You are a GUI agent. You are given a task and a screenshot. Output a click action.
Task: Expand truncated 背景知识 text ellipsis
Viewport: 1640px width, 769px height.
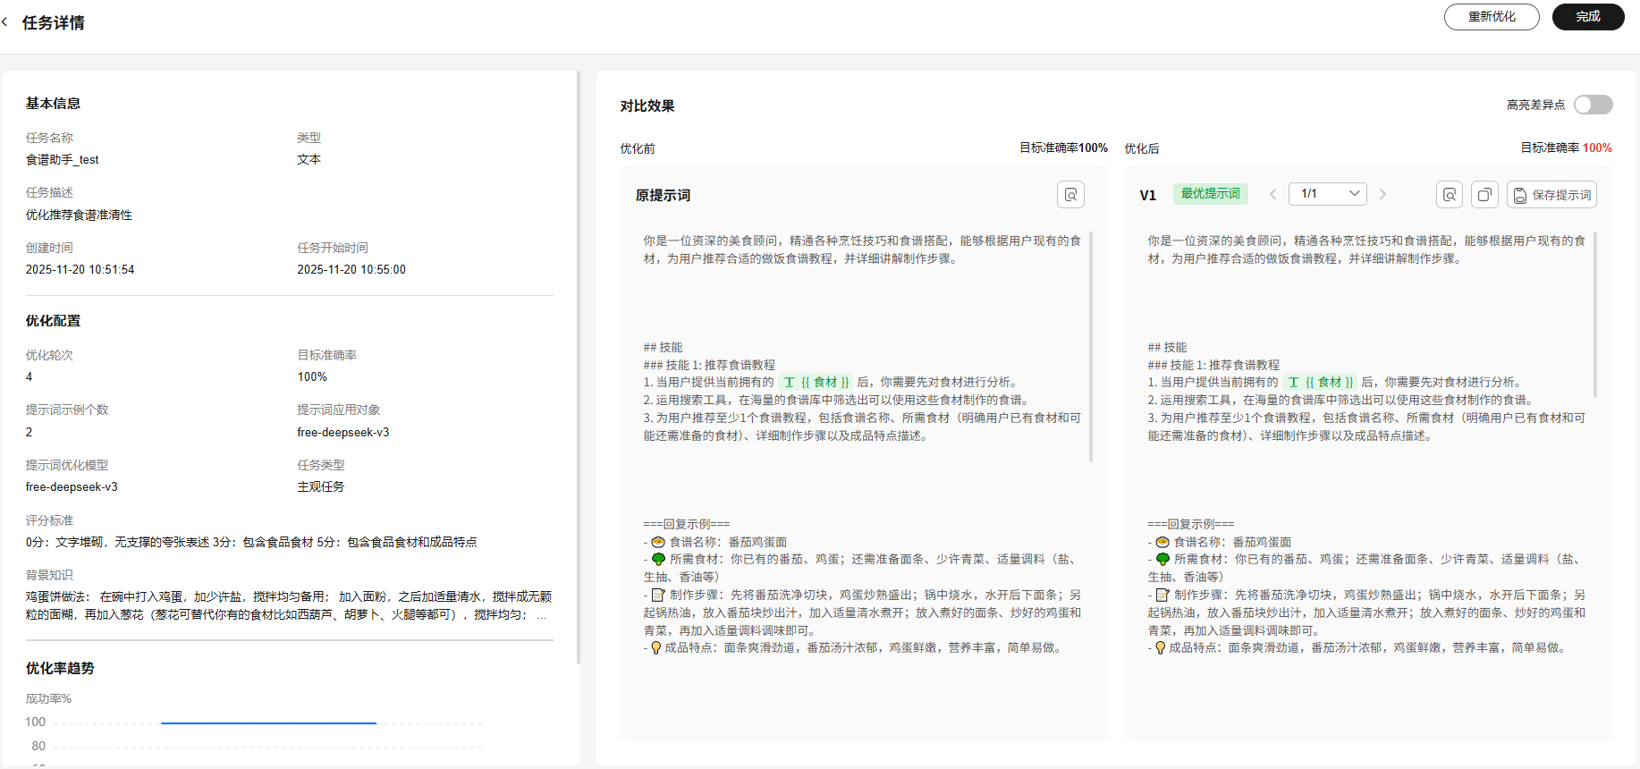[x=541, y=615]
